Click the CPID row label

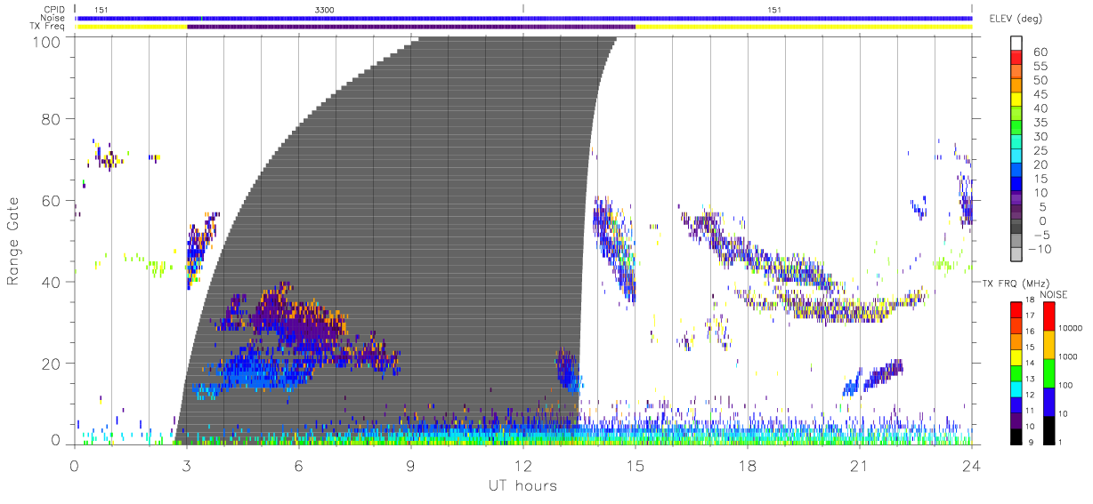coord(54,10)
